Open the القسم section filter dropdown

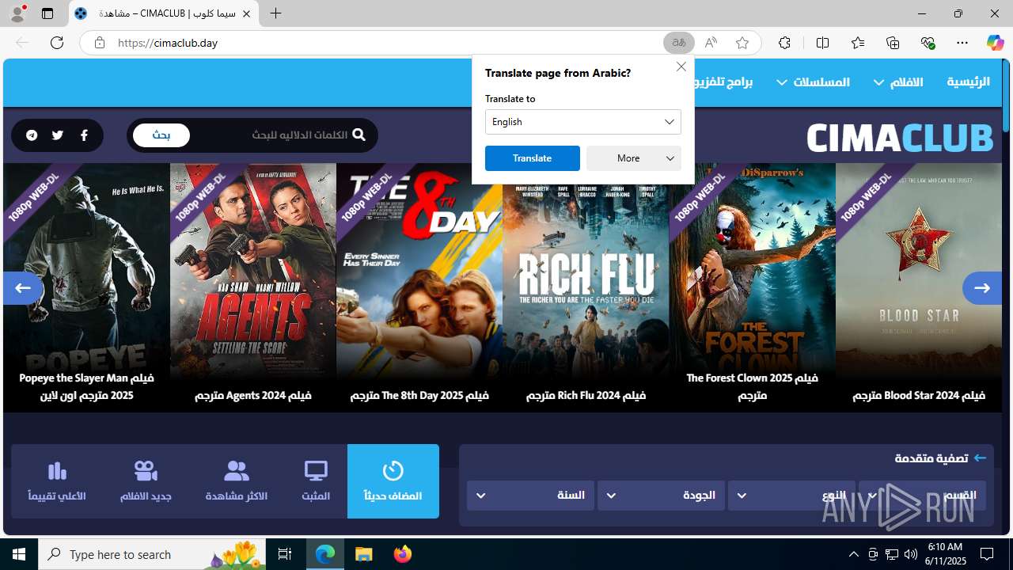(922, 496)
